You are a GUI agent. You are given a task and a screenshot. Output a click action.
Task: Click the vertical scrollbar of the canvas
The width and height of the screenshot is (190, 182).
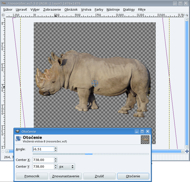187,83
